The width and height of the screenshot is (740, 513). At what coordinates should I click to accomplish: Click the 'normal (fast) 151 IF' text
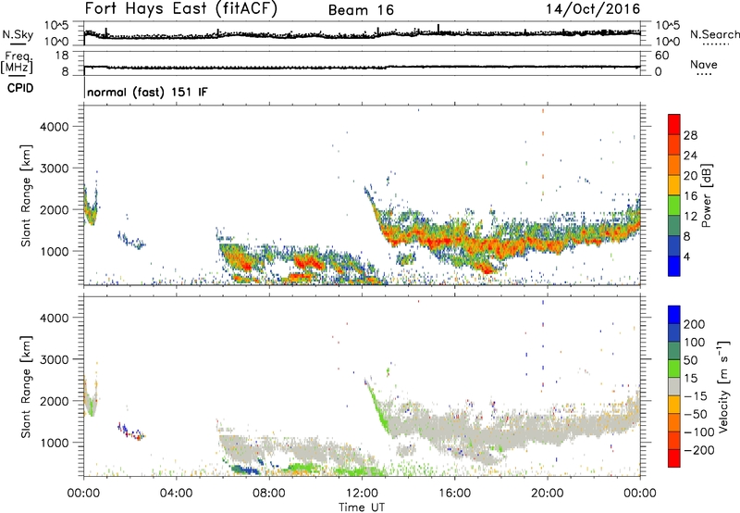click(x=147, y=92)
